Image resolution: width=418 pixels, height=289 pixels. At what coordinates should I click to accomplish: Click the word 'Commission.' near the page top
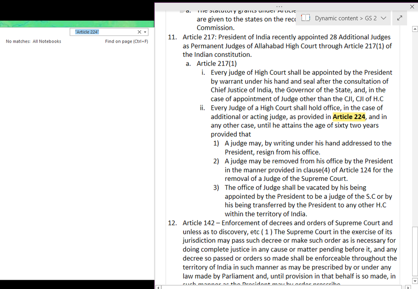coord(215,28)
